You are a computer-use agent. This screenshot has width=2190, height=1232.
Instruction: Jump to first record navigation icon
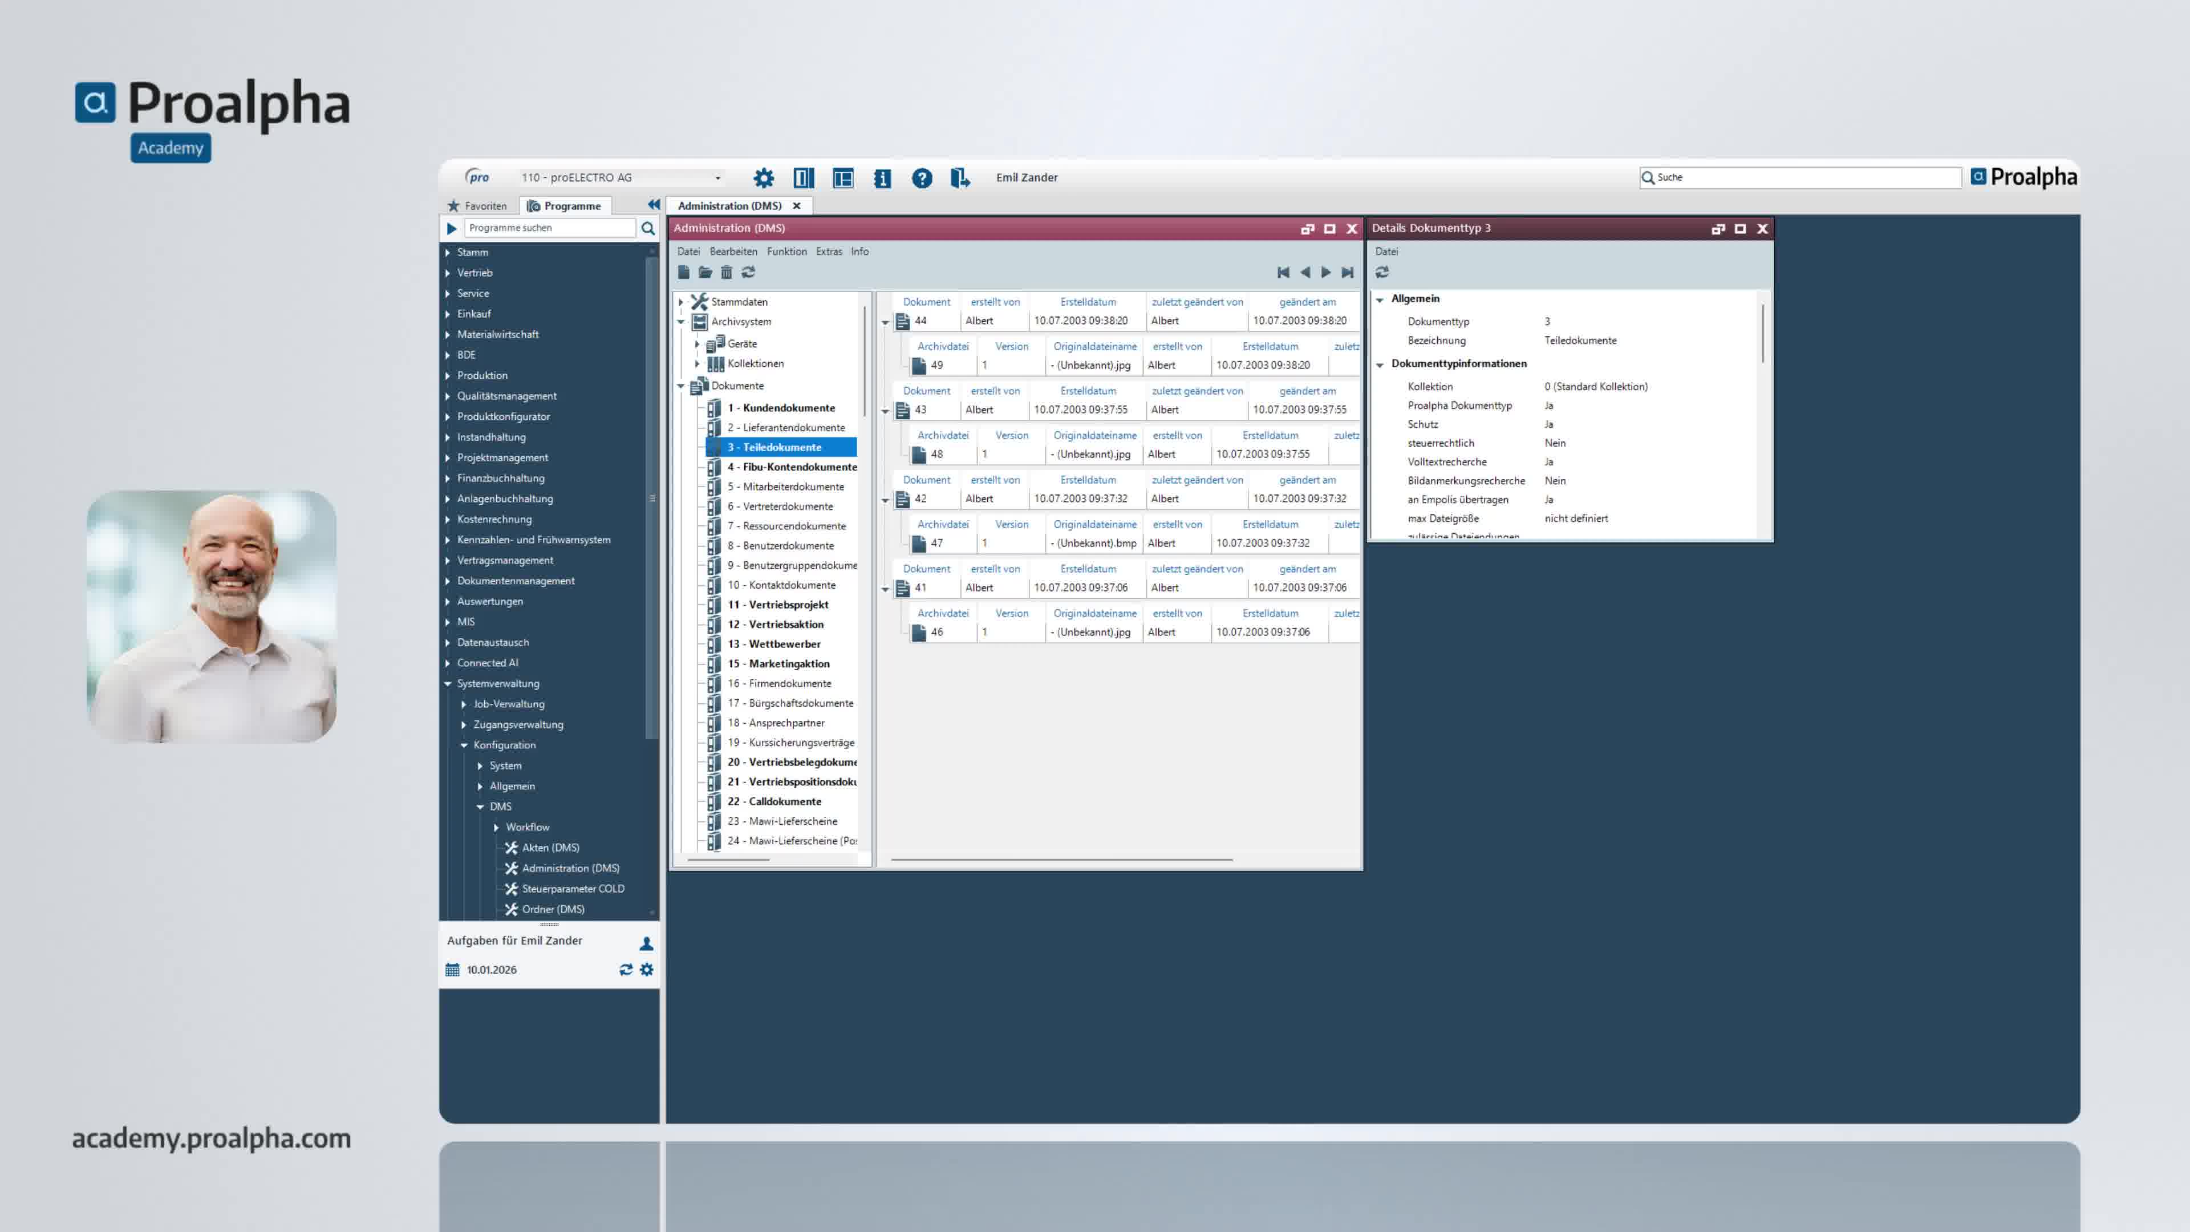point(1283,272)
